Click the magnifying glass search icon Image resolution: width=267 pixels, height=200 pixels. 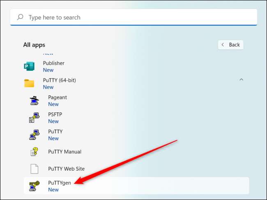pyautogui.click(x=20, y=18)
